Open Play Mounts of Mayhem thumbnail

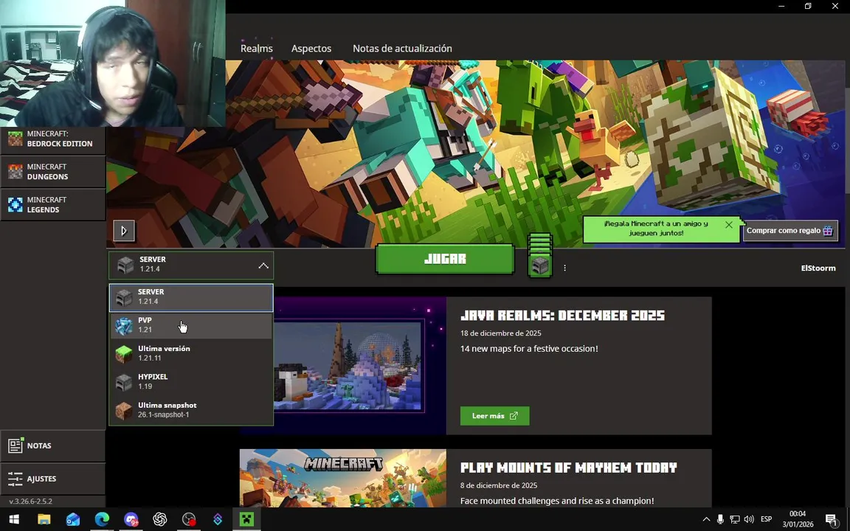pos(342,479)
